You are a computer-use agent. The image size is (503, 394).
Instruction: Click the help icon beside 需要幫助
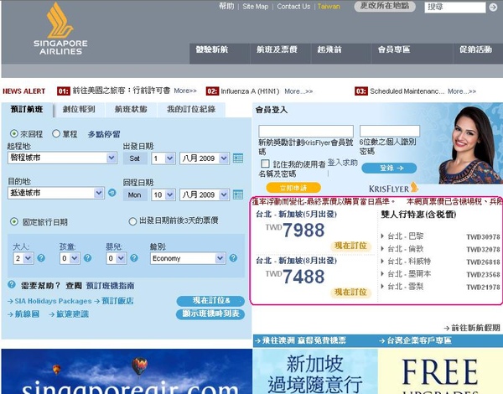point(12,284)
